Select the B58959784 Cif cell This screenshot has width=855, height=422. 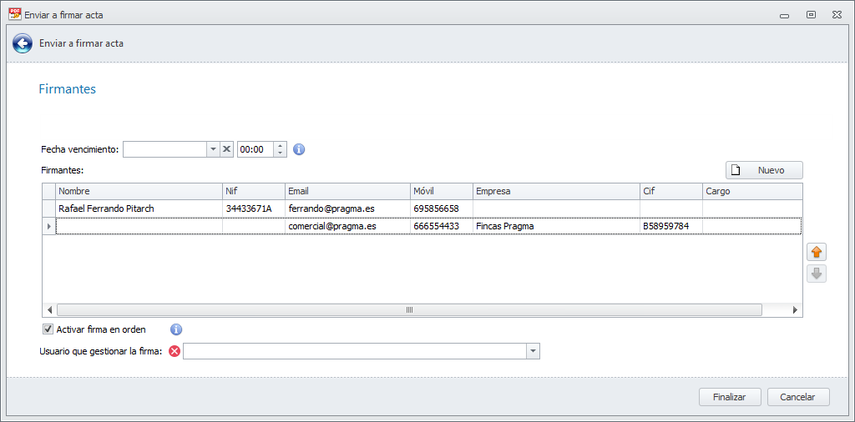(671, 226)
